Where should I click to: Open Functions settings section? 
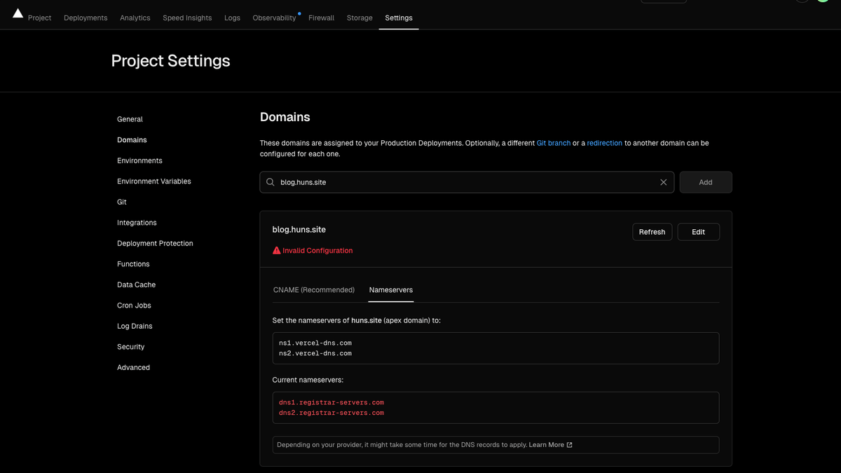[133, 264]
